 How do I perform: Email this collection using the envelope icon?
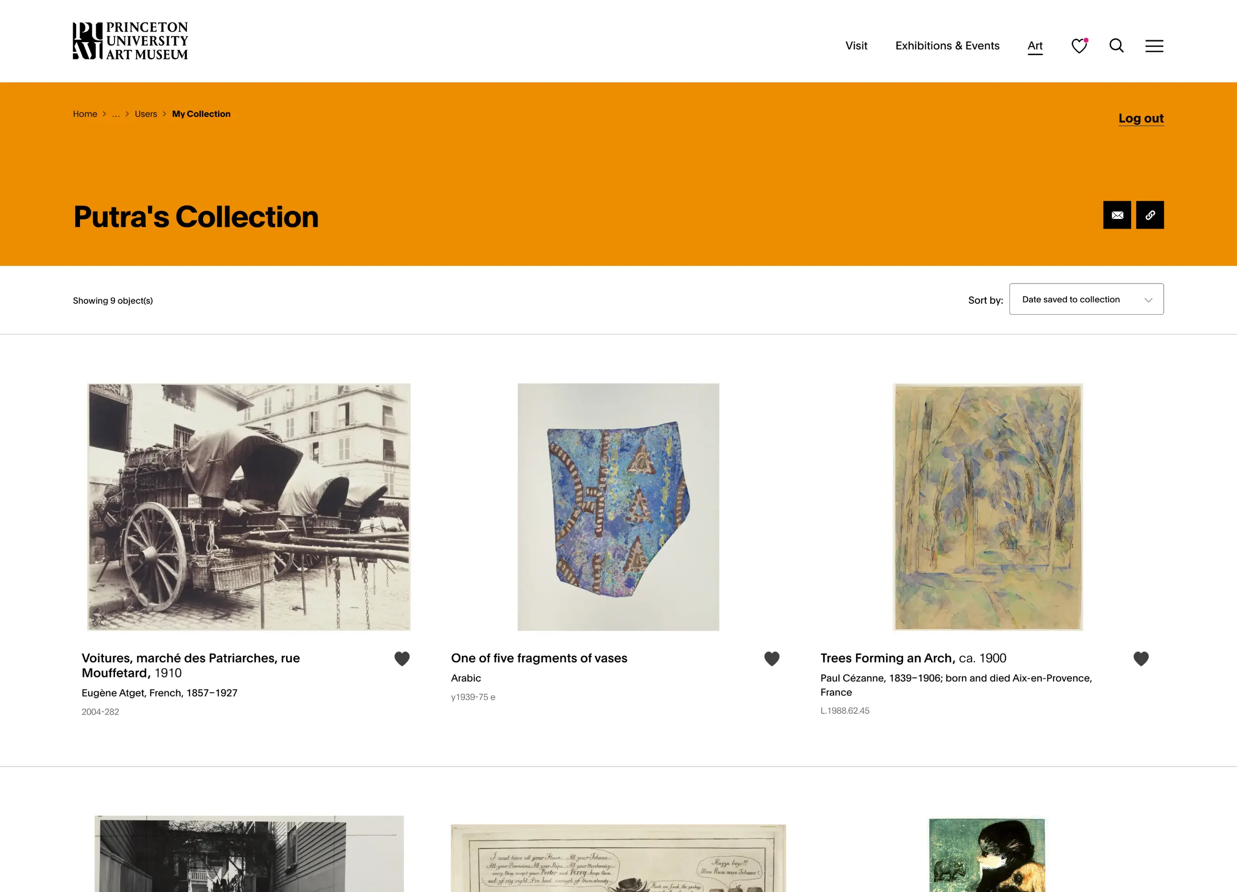pyautogui.click(x=1116, y=215)
